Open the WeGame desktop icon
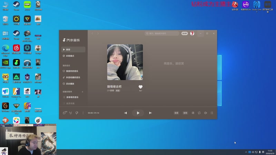 point(6,107)
